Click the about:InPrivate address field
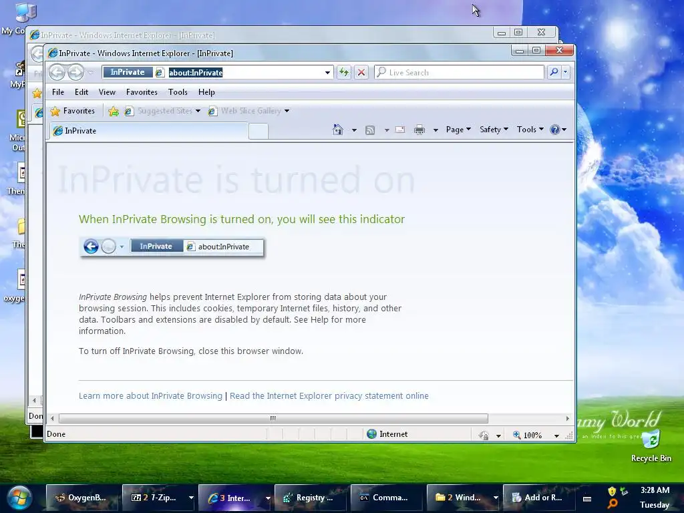The width and height of the screenshot is (684, 513). pos(244,72)
